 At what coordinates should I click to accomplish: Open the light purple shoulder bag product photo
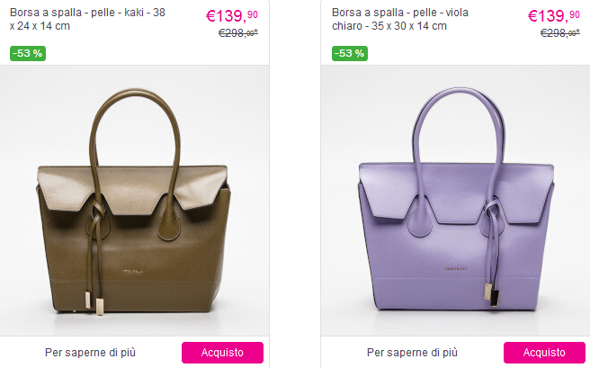[x=455, y=201]
